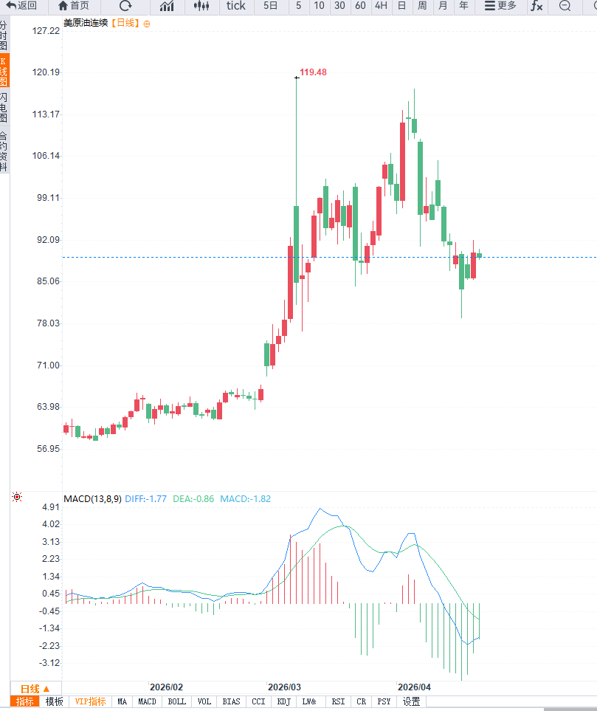
Task: Select the candlestick chart style icon
Action: click(201, 6)
